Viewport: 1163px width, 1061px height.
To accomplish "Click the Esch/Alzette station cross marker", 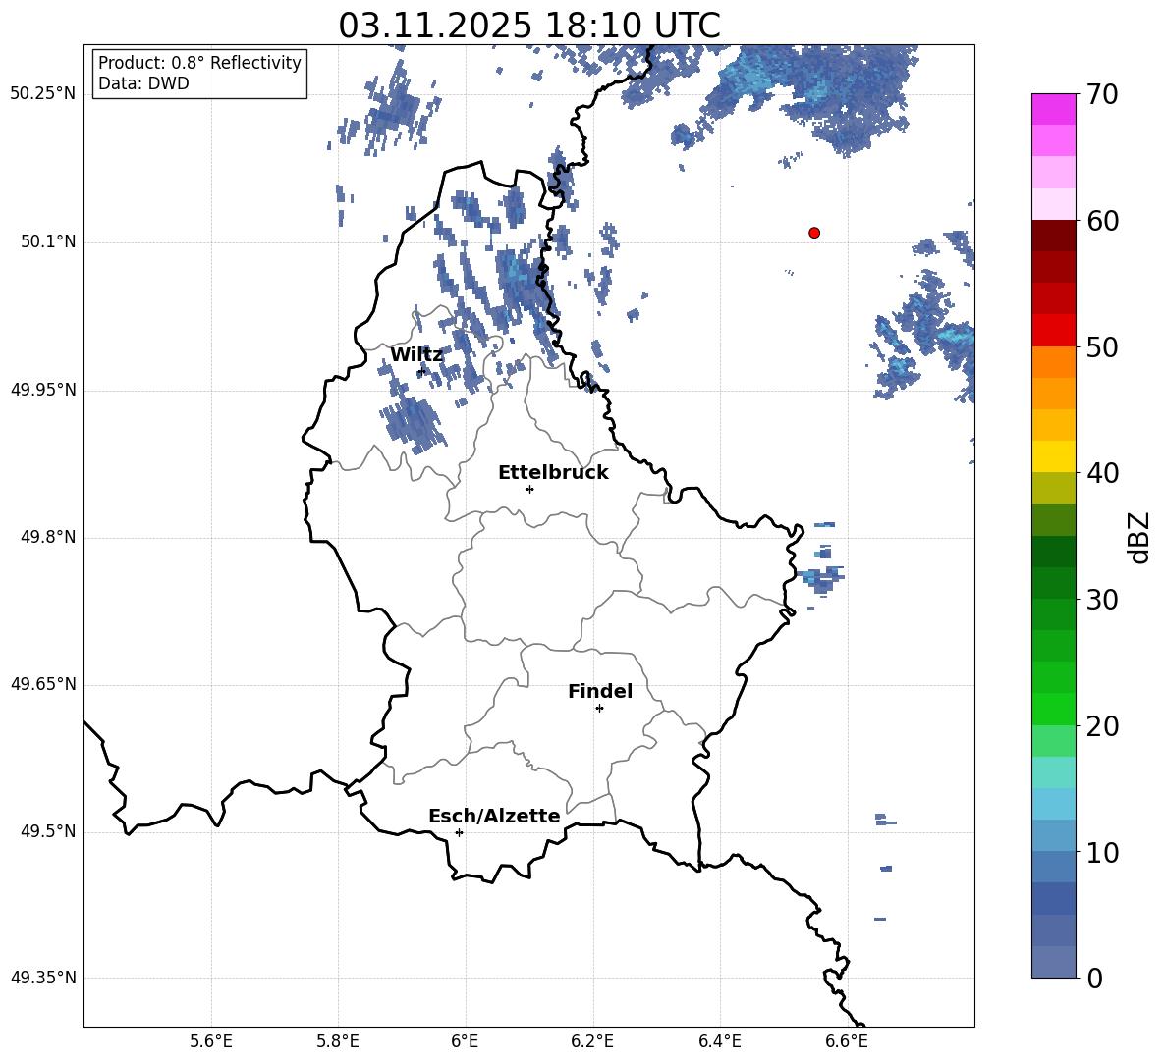I will pyautogui.click(x=459, y=832).
